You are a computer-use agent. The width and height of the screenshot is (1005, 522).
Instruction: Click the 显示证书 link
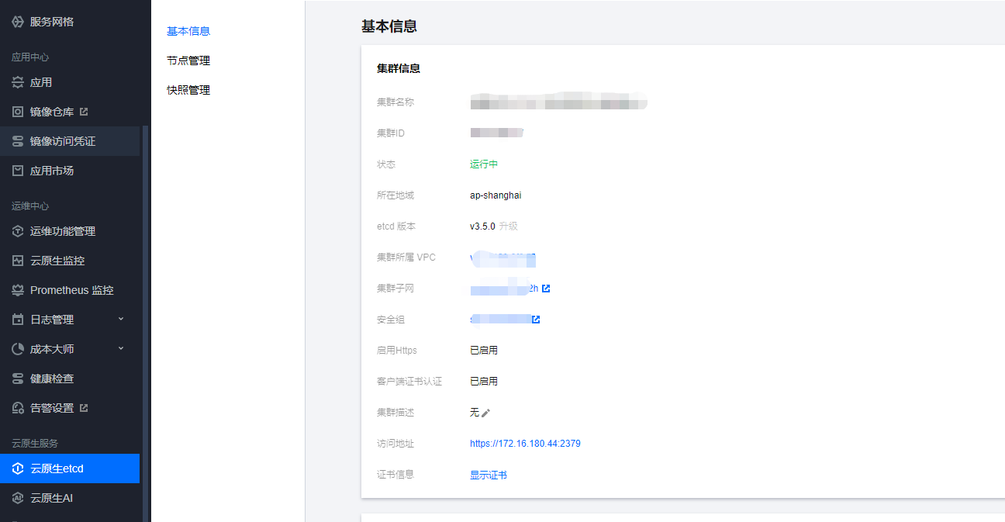[489, 475]
